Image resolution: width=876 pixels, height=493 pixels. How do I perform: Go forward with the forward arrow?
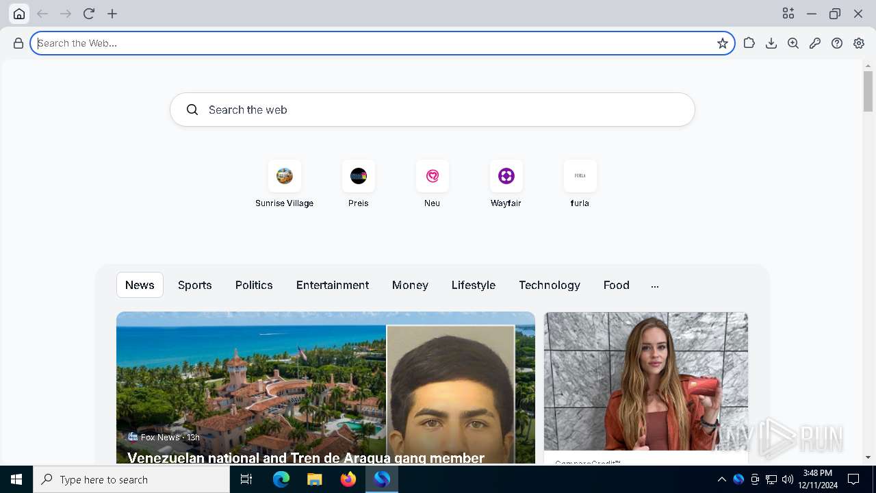pos(66,14)
